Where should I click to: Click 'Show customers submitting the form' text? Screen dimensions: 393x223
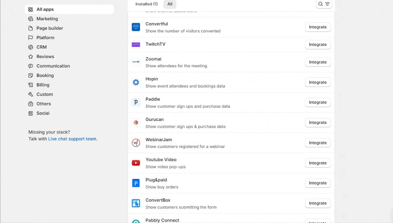181,207
